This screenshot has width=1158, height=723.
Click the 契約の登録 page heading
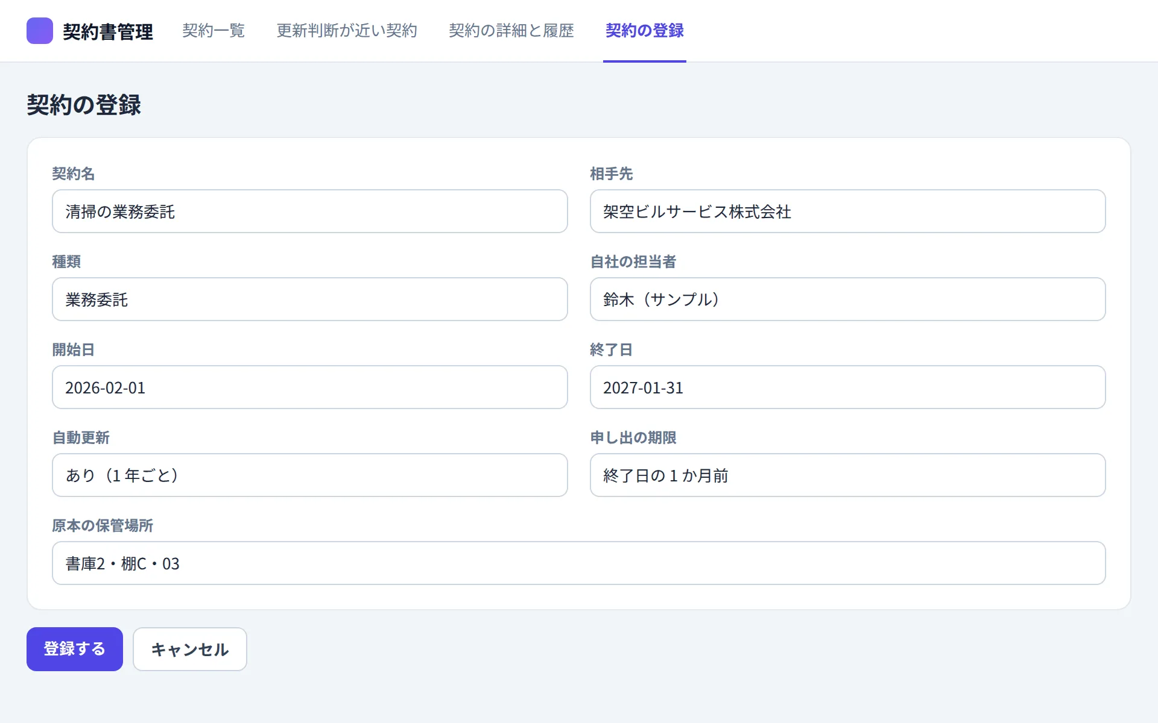84,105
